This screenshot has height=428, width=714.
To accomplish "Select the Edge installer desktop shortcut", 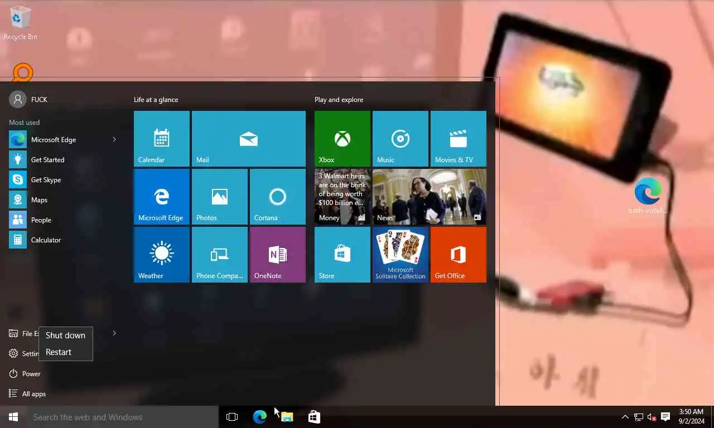I will click(648, 196).
